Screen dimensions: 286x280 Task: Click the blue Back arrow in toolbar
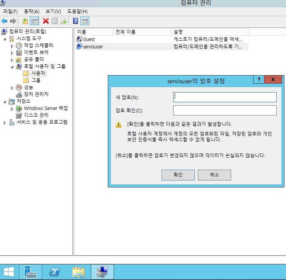[x=4, y=21]
